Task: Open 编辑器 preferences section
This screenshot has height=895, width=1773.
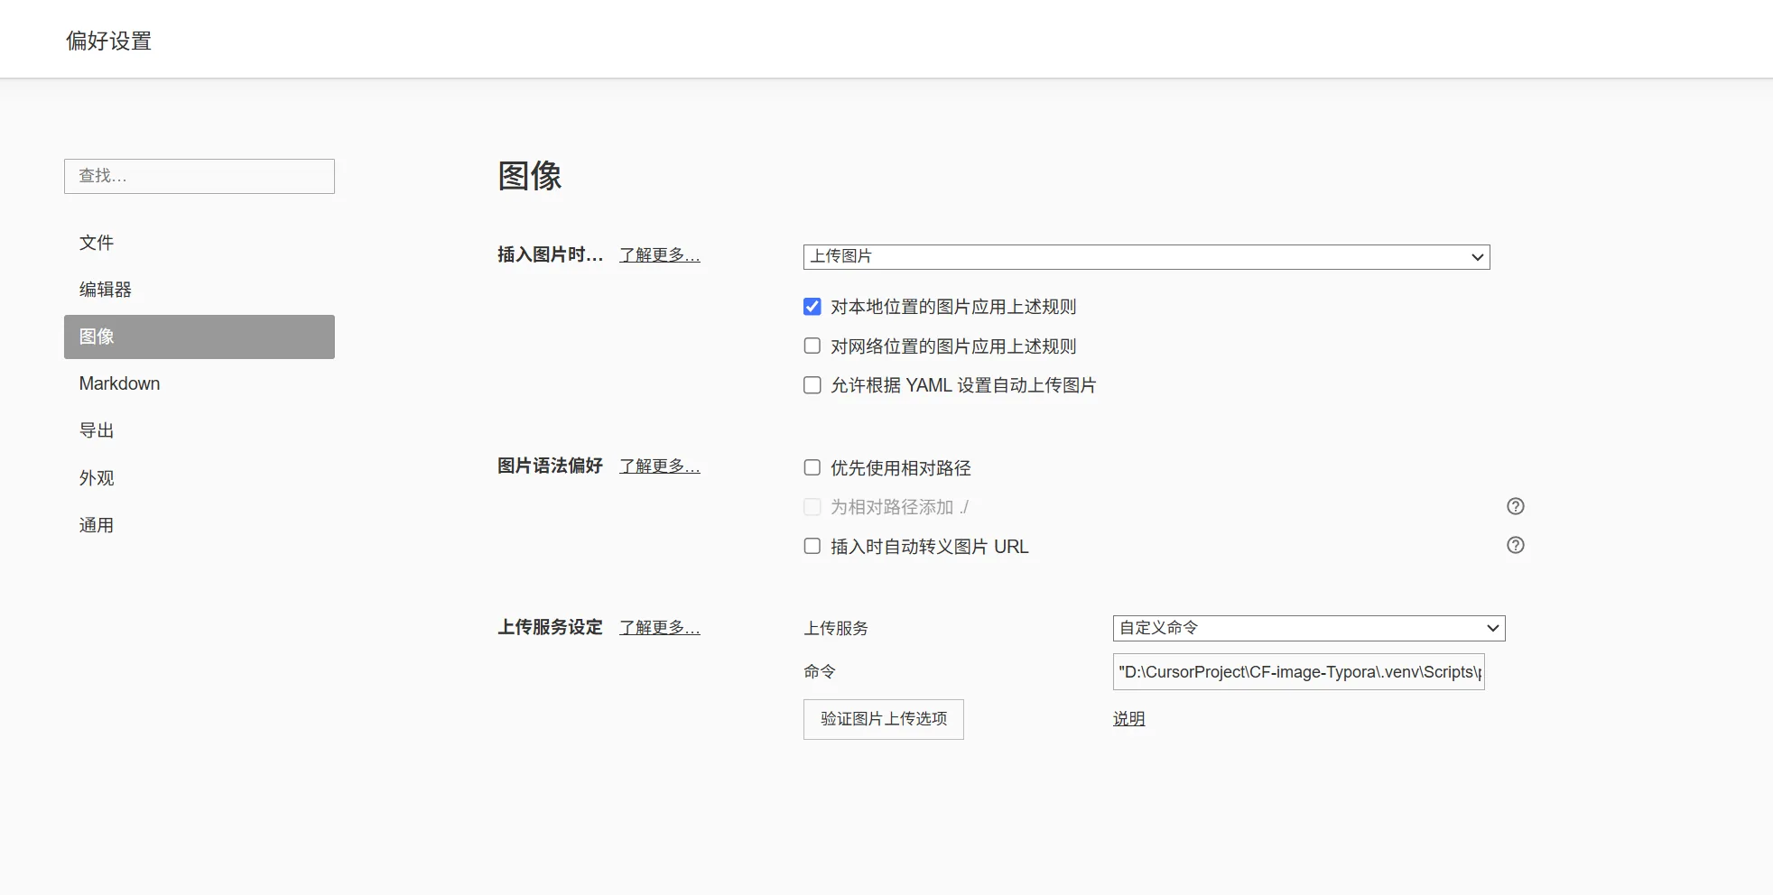Action: pyautogui.click(x=200, y=290)
